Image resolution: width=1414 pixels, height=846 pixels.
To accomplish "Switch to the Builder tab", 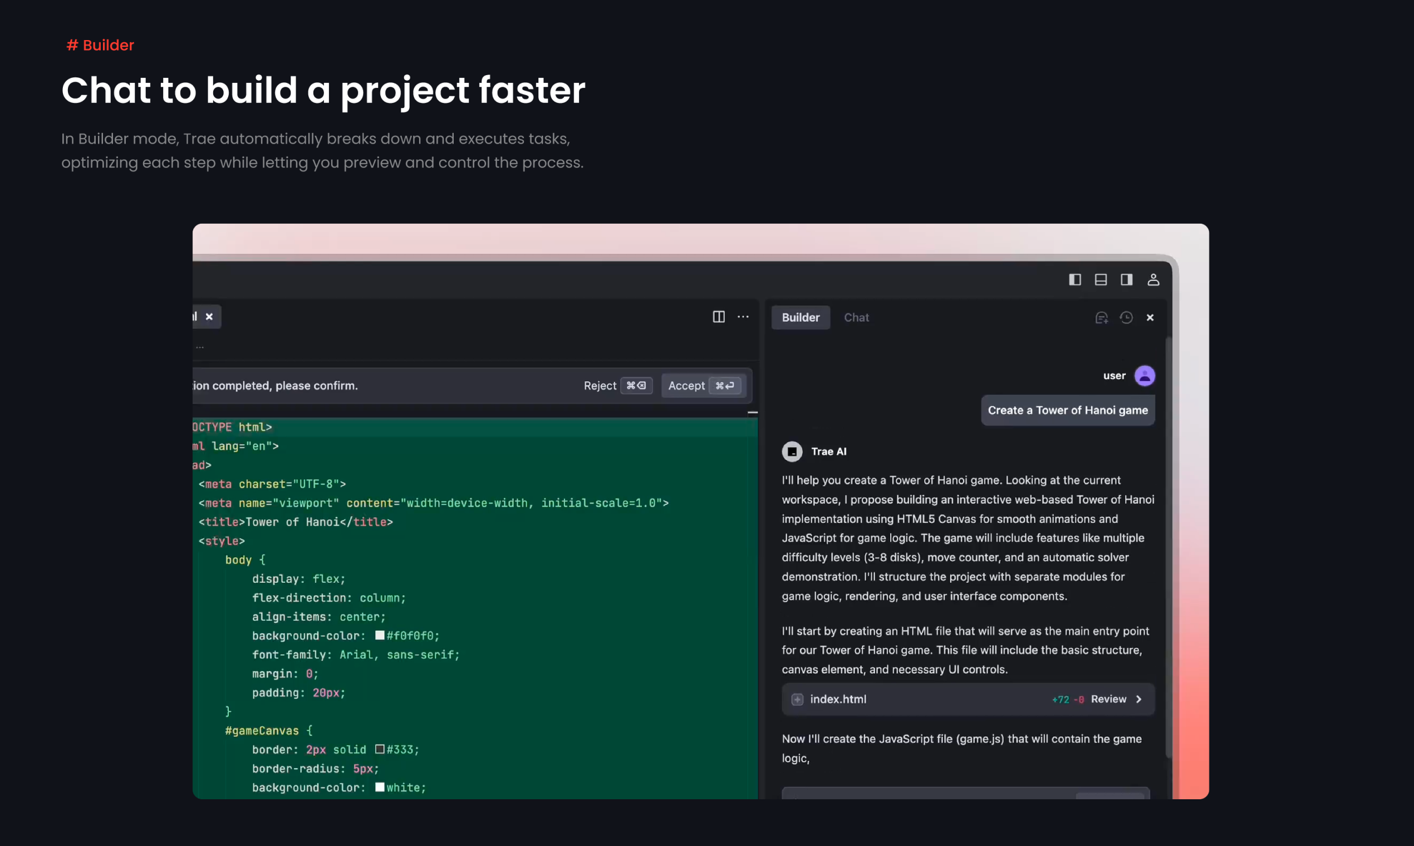I will [801, 318].
